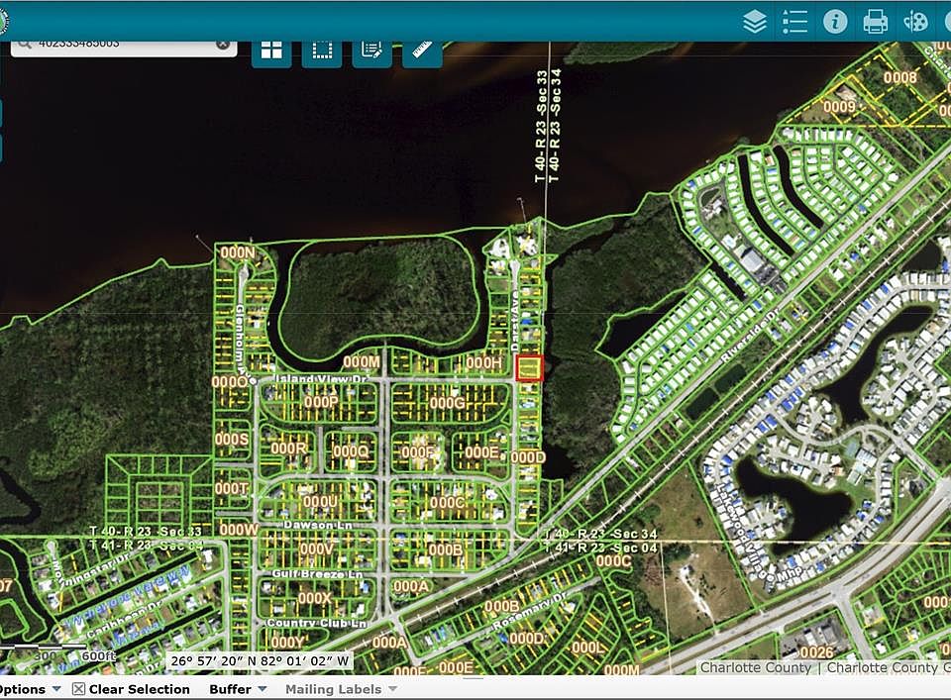Click the 000G block label on map

pos(447,403)
